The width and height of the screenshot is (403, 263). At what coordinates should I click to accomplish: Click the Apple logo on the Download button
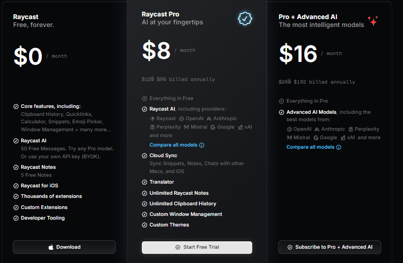click(x=51, y=247)
